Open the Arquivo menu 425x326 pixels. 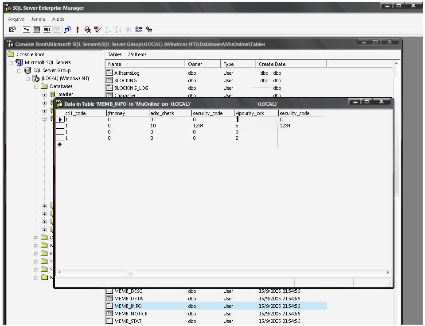click(x=16, y=19)
